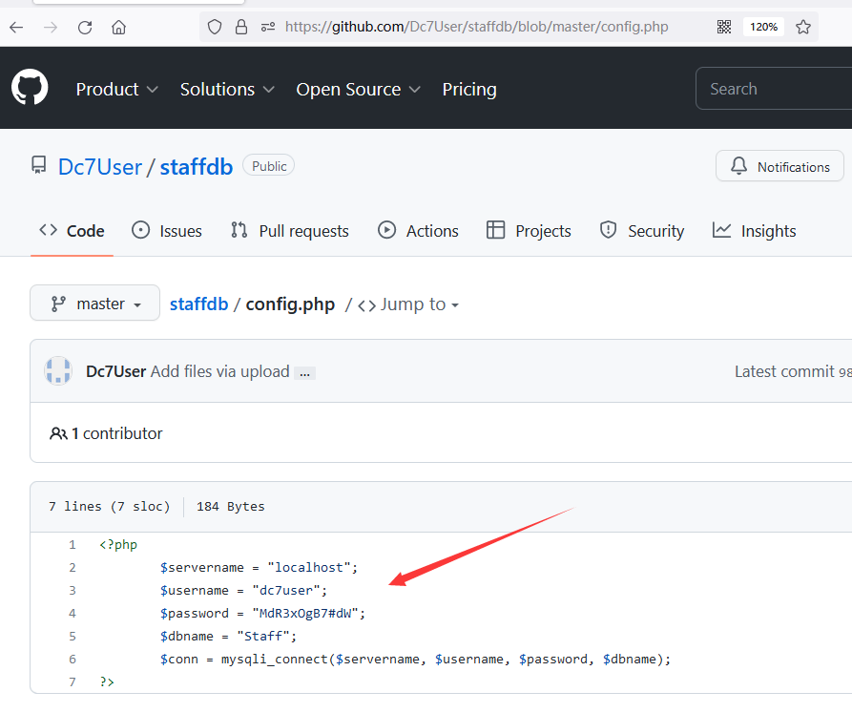Screen dimensions: 852x713
Task: Switch to the Issues tab
Action: (167, 231)
